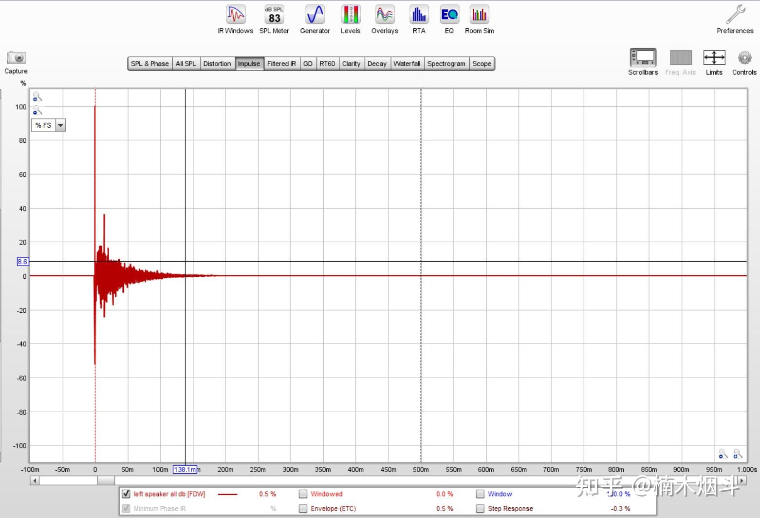This screenshot has width=760, height=518.
Task: Open the Decay tab
Action: point(377,64)
